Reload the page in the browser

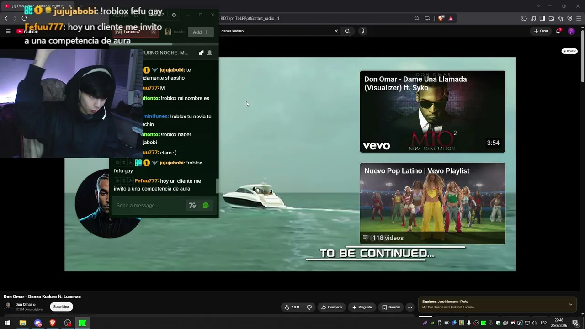[x=24, y=18]
